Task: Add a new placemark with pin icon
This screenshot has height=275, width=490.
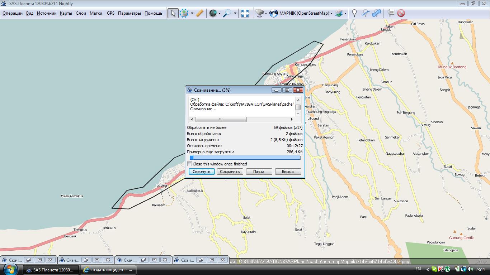Action: tap(354, 13)
